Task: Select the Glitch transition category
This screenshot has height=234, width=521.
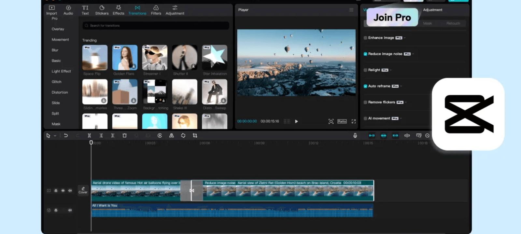Action: click(56, 82)
